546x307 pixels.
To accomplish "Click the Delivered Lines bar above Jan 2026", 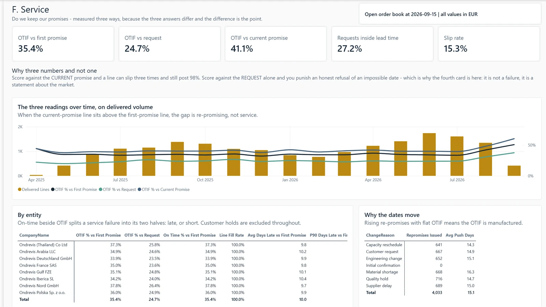I will click(290, 166).
